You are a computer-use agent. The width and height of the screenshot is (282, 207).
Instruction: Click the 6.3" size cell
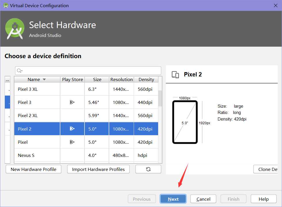[97, 89]
